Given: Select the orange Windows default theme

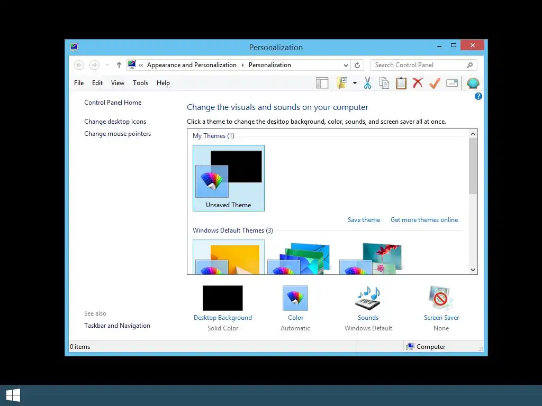Looking at the screenshot, I should [229, 257].
